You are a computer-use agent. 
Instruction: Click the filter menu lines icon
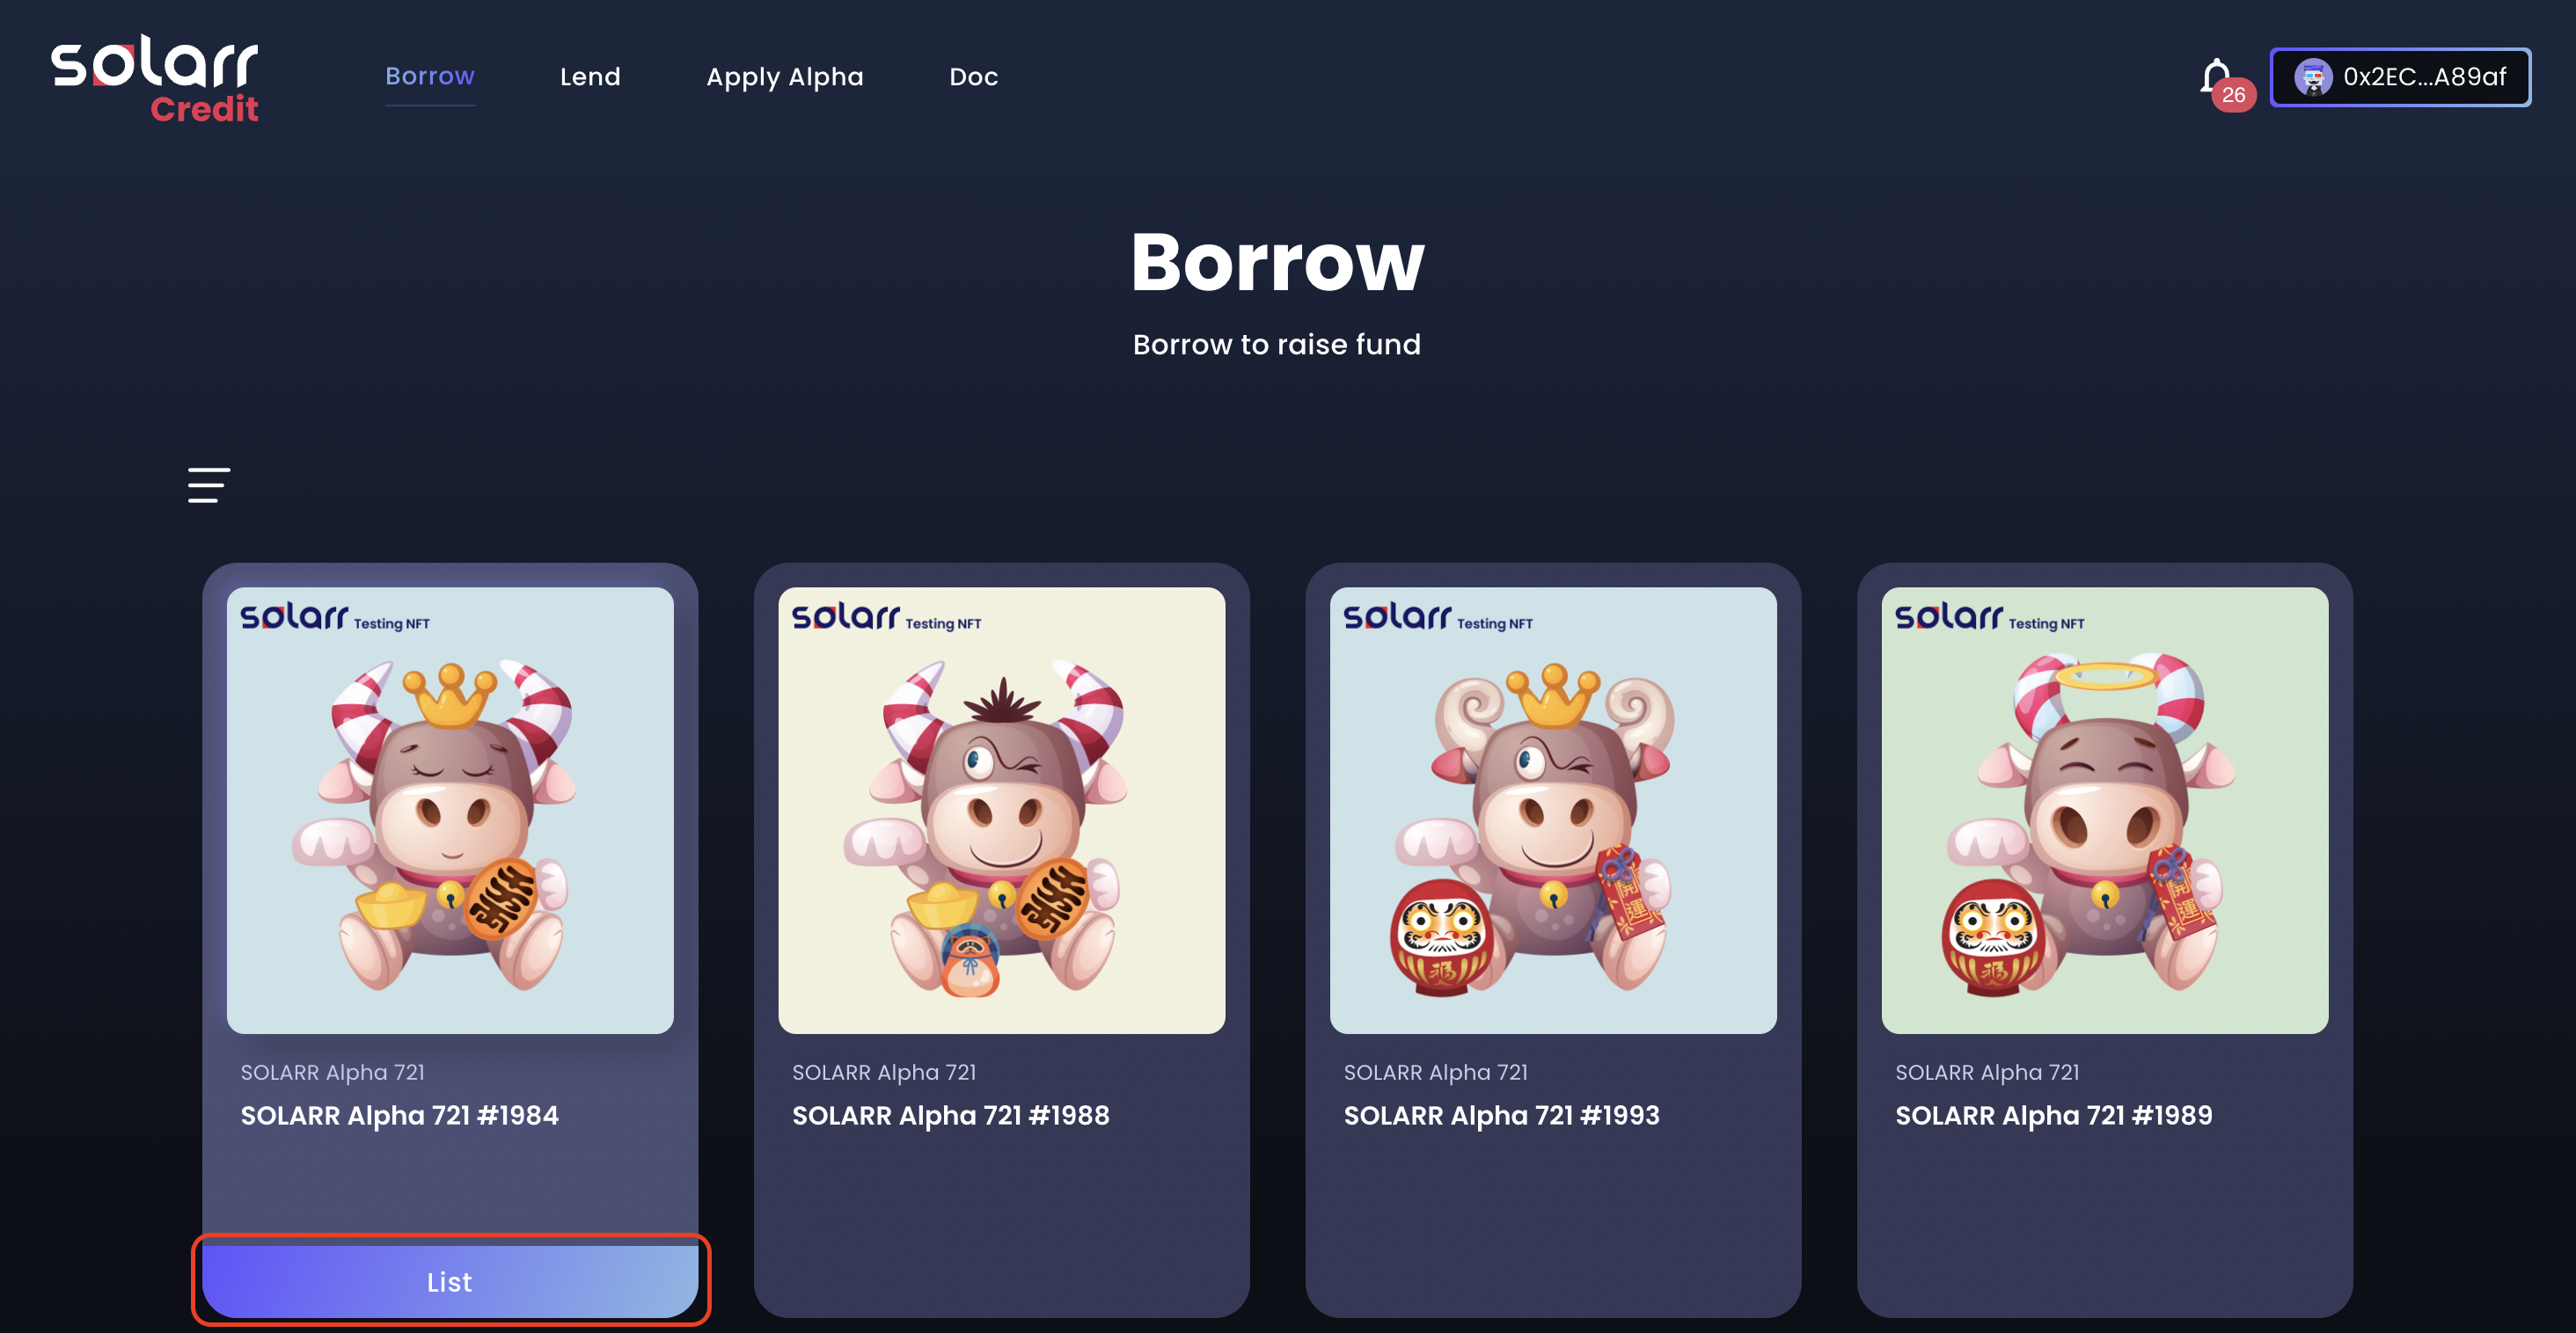point(209,484)
